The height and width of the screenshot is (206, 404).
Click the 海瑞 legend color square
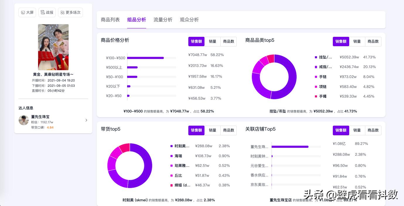[x=171, y=156]
